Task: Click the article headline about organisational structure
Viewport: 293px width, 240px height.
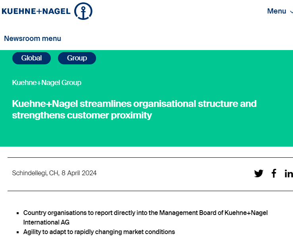Action: click(134, 109)
